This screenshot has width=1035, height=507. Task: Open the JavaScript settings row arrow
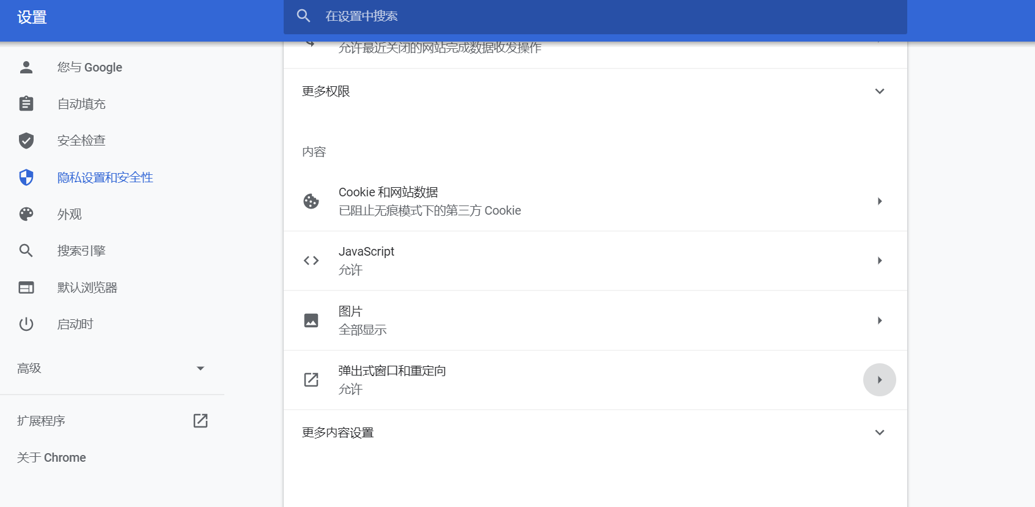(879, 261)
